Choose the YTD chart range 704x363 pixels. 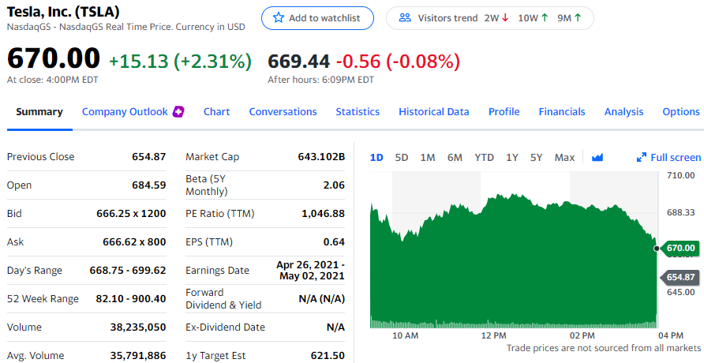[484, 158]
